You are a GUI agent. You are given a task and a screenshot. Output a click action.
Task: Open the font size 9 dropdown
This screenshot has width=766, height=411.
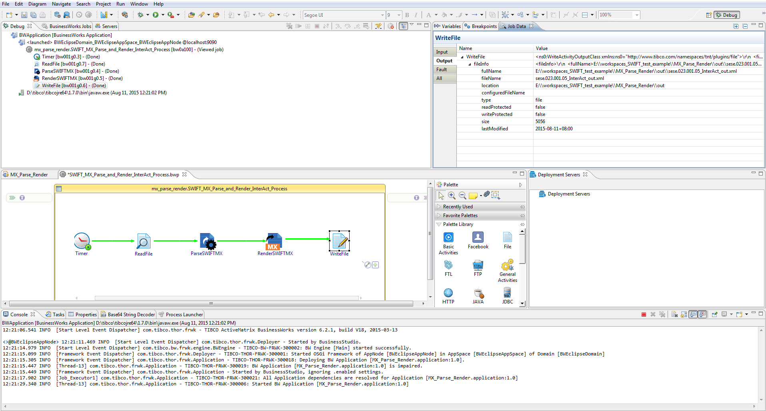399,15
